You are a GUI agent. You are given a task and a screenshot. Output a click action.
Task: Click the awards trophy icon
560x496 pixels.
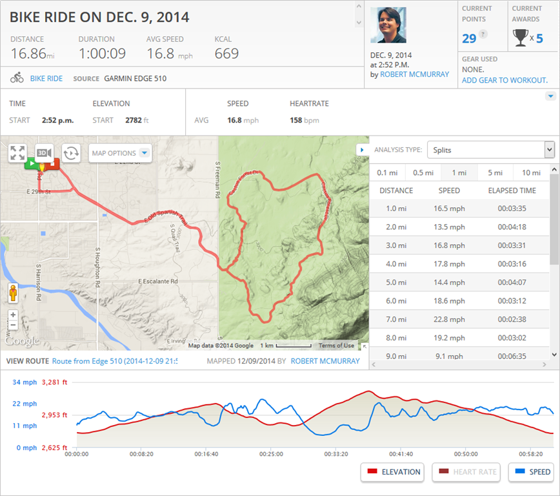point(520,38)
